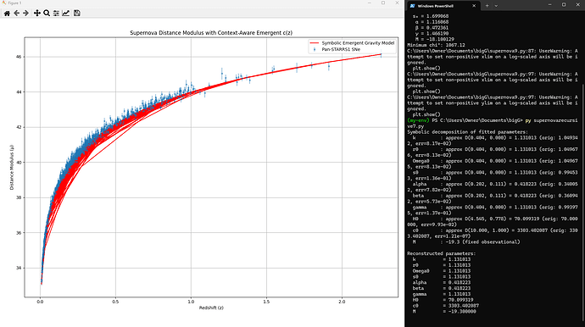Open Edit axis and curve parameters
The image size is (585, 327).
65,13
